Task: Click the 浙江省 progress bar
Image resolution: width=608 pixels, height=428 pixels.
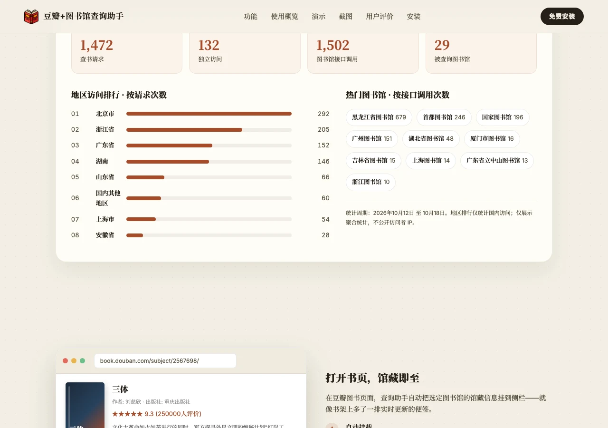Action: point(209,130)
